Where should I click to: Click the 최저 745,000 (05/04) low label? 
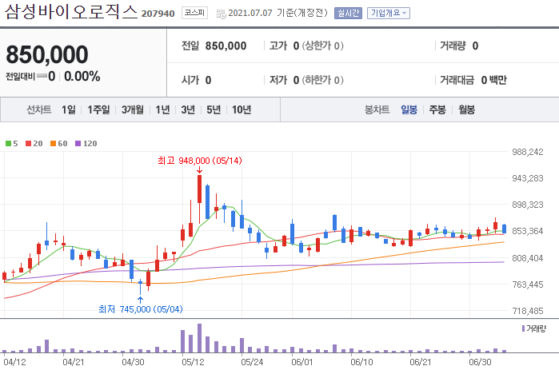pyautogui.click(x=141, y=309)
